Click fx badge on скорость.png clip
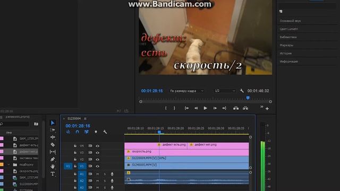340x191 pixels. point(129,152)
